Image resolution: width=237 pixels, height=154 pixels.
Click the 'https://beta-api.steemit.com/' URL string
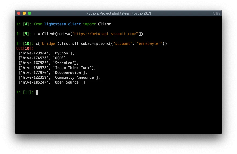106,34
